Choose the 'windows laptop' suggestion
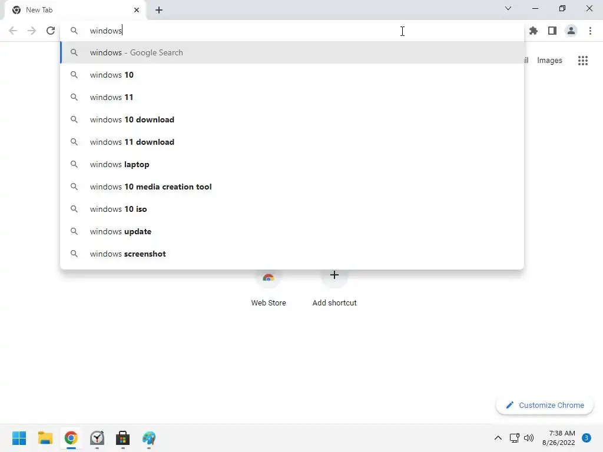The height and width of the screenshot is (452, 603). click(292, 164)
